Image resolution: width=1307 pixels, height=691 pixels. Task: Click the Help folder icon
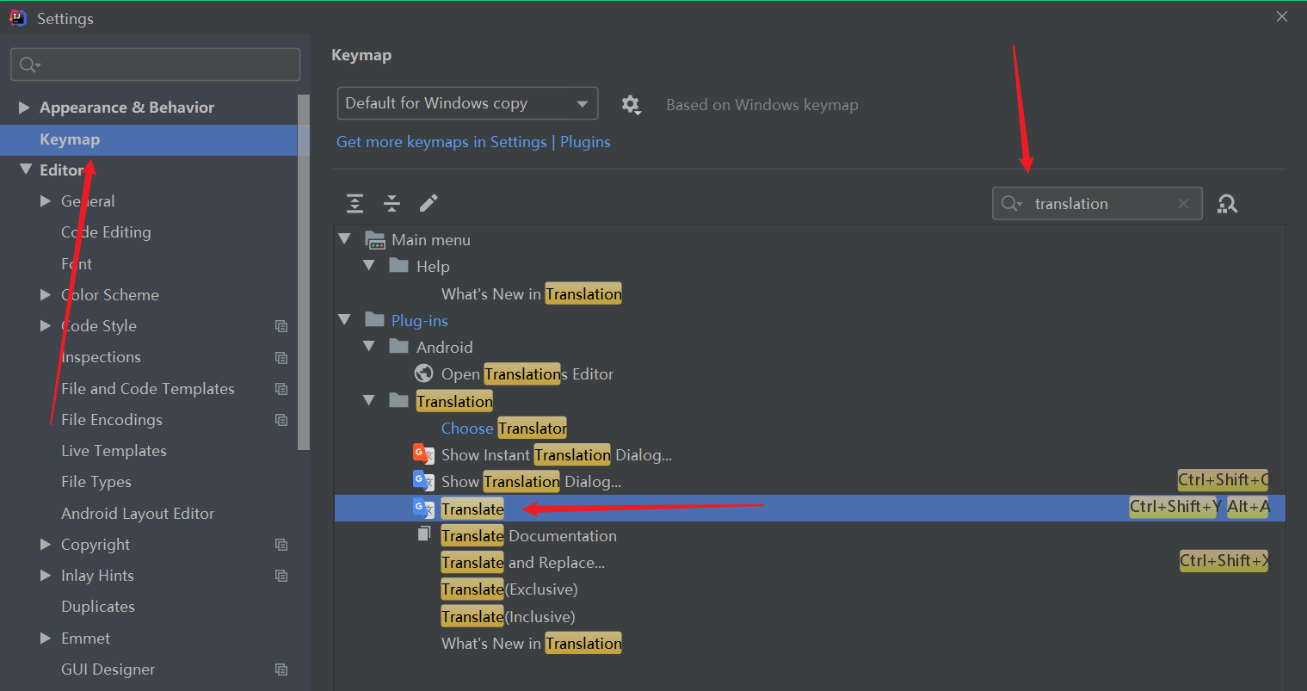click(398, 265)
